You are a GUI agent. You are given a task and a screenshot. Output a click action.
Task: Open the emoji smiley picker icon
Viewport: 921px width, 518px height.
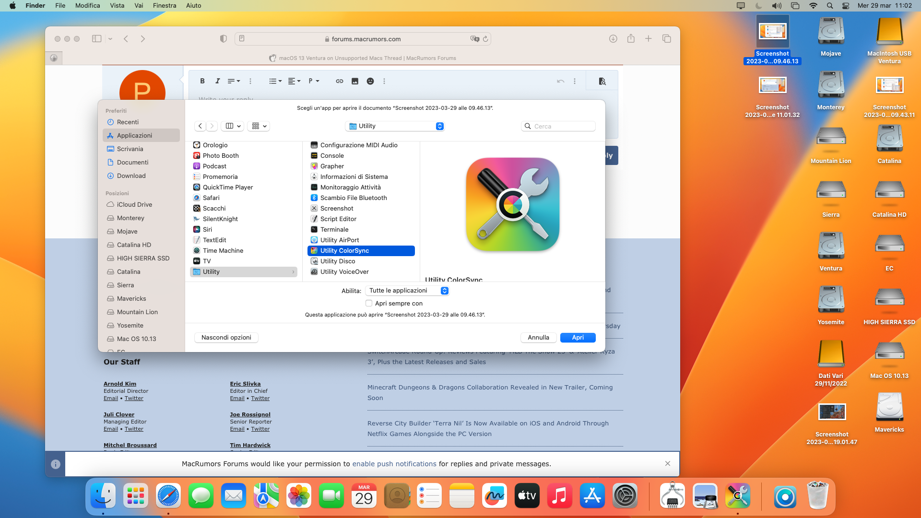pos(370,81)
